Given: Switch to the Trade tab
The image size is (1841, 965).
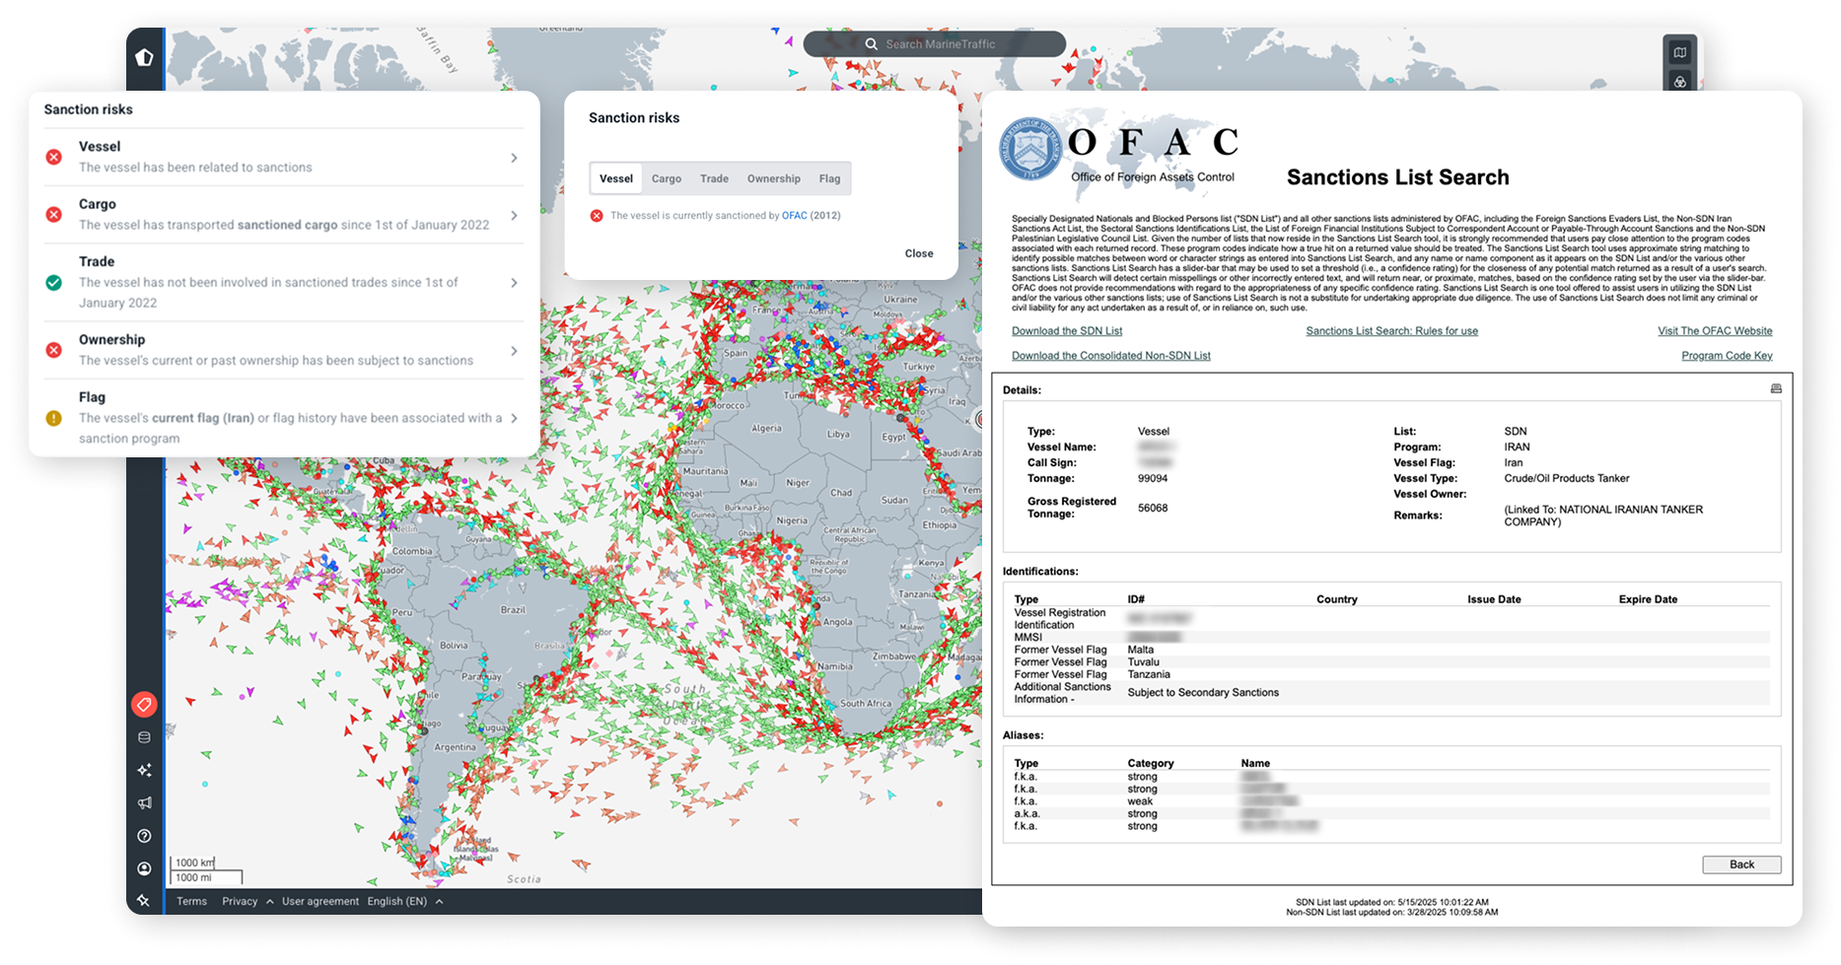Looking at the screenshot, I should [x=714, y=178].
